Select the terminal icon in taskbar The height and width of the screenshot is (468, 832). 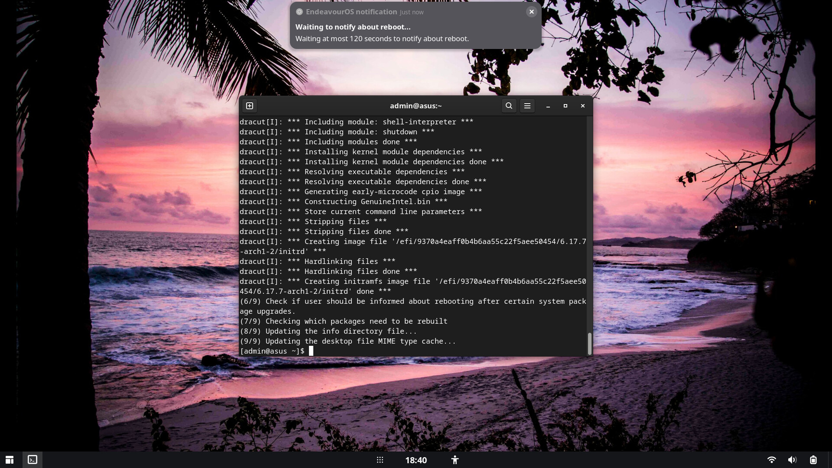coord(32,460)
